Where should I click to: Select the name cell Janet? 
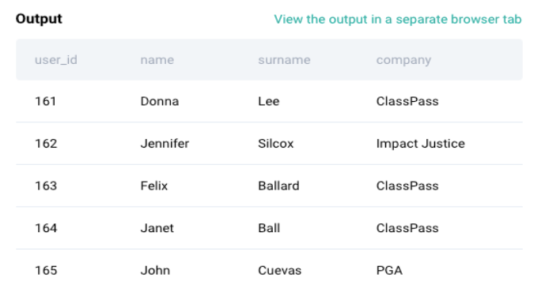(x=157, y=228)
